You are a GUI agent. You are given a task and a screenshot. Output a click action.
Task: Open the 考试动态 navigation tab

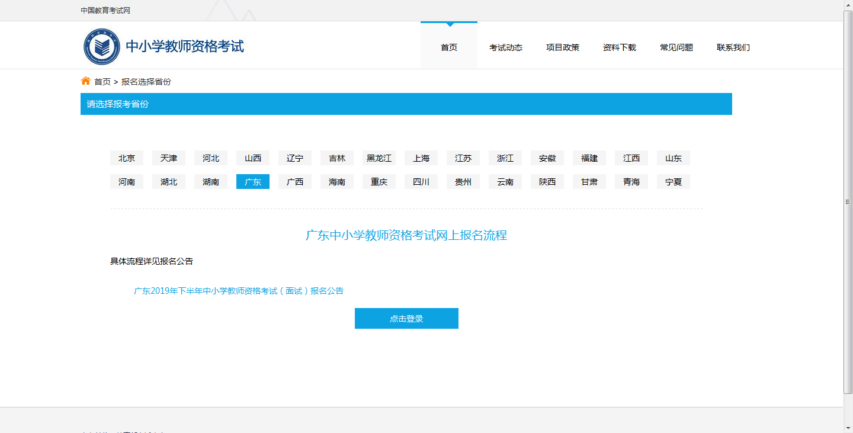point(506,47)
